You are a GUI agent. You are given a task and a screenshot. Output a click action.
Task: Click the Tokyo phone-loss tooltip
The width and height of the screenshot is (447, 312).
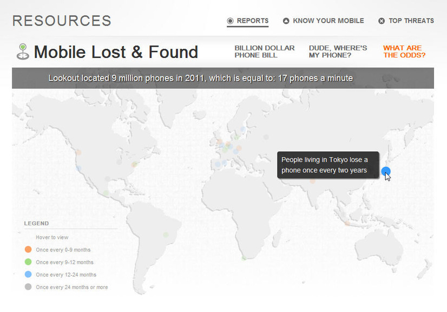[328, 165]
